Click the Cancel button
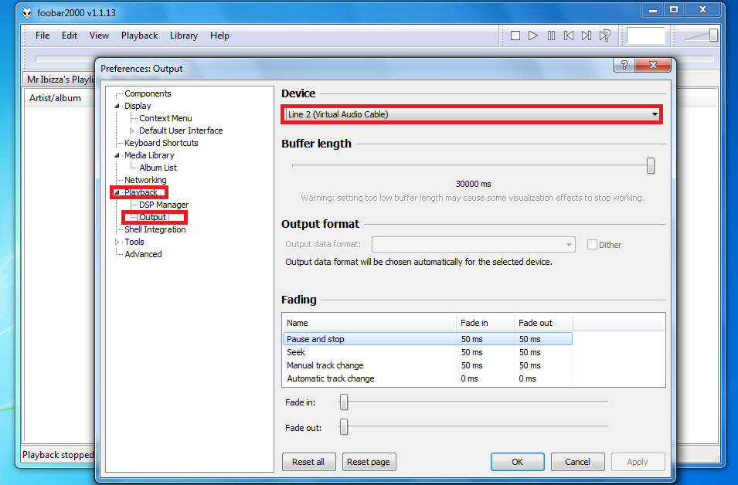738x485 pixels. click(x=577, y=462)
